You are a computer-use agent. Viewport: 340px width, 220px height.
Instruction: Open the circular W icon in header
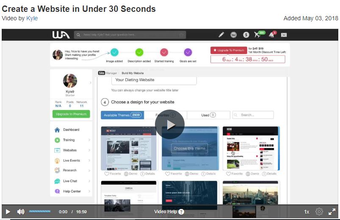tap(234, 35)
